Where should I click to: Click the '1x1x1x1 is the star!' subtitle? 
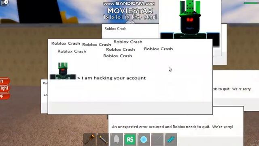pyautogui.click(x=130, y=17)
